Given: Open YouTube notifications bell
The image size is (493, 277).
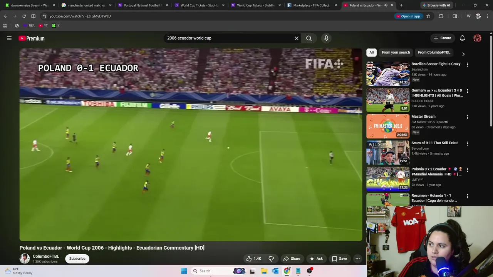Looking at the screenshot, I should [x=462, y=38].
